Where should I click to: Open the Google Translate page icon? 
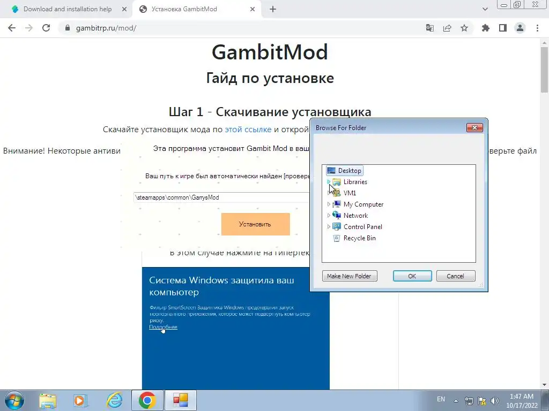pos(429,28)
